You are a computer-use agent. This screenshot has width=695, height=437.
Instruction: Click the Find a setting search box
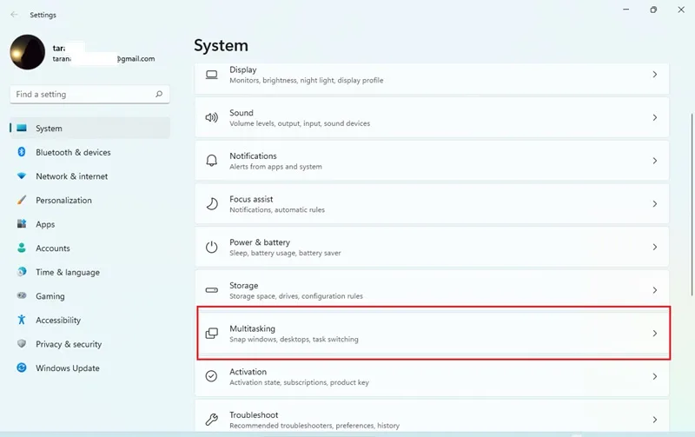tap(89, 95)
